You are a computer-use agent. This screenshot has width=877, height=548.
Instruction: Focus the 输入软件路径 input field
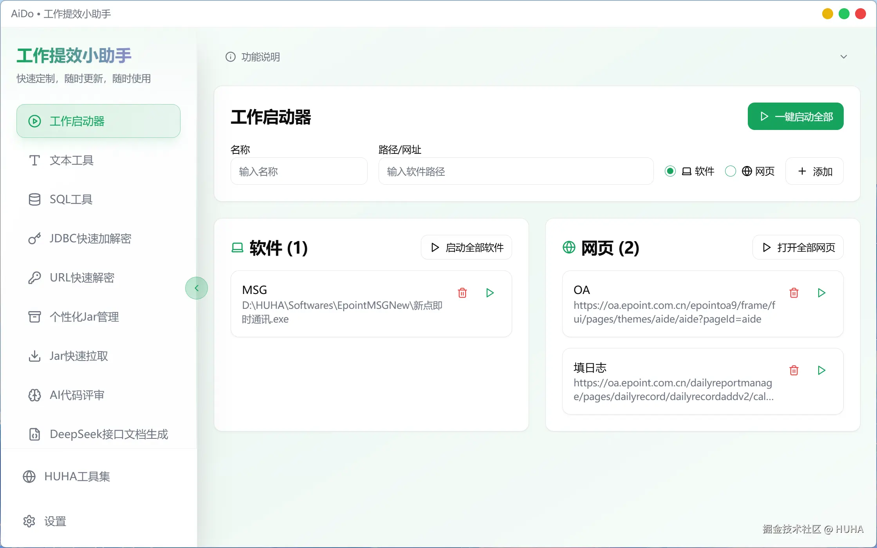point(516,171)
